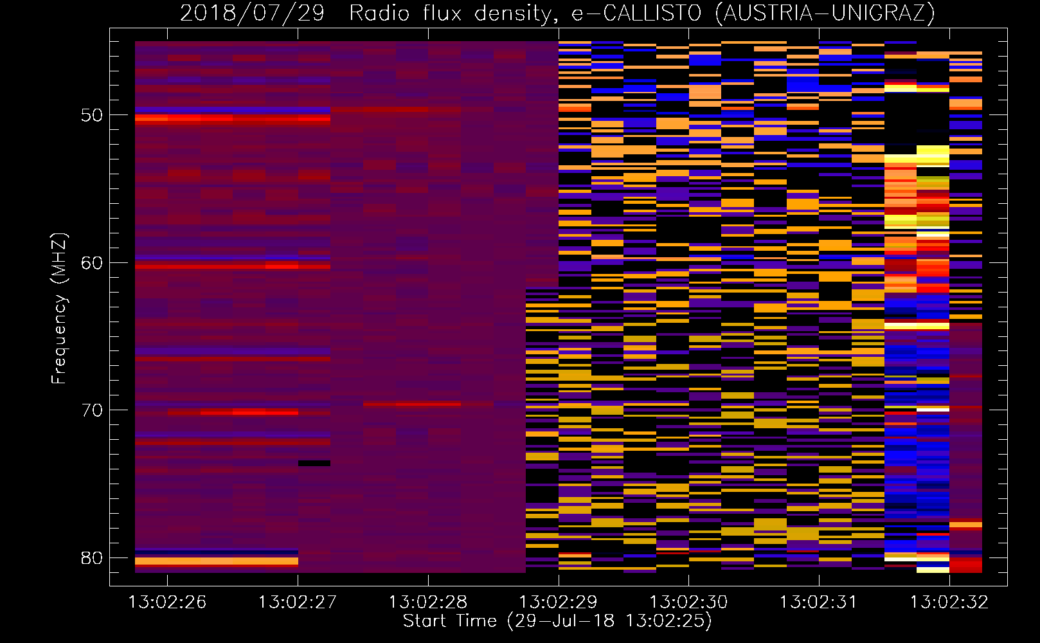Click the 13:02:31 time tick label
This screenshot has height=643, width=1040.
(819, 602)
